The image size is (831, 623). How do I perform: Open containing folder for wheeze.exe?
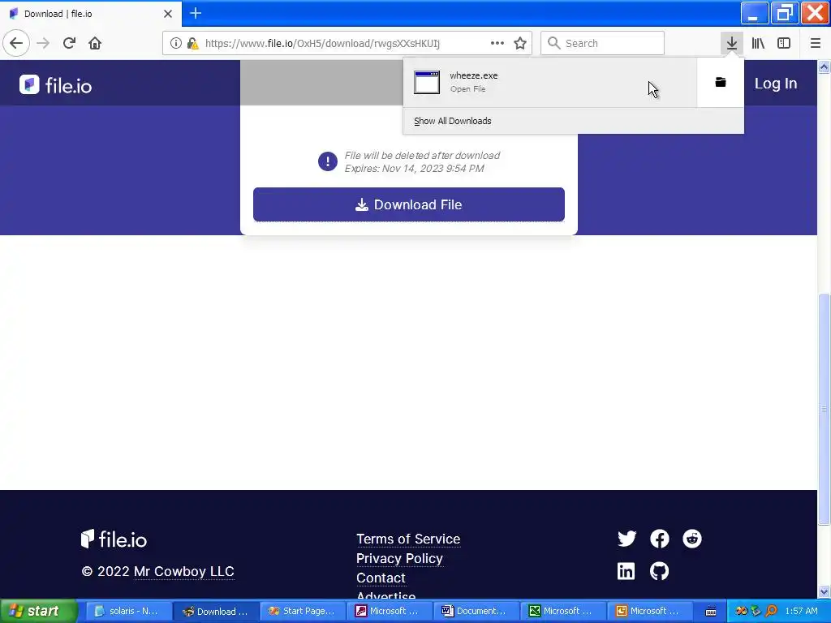pyautogui.click(x=721, y=82)
